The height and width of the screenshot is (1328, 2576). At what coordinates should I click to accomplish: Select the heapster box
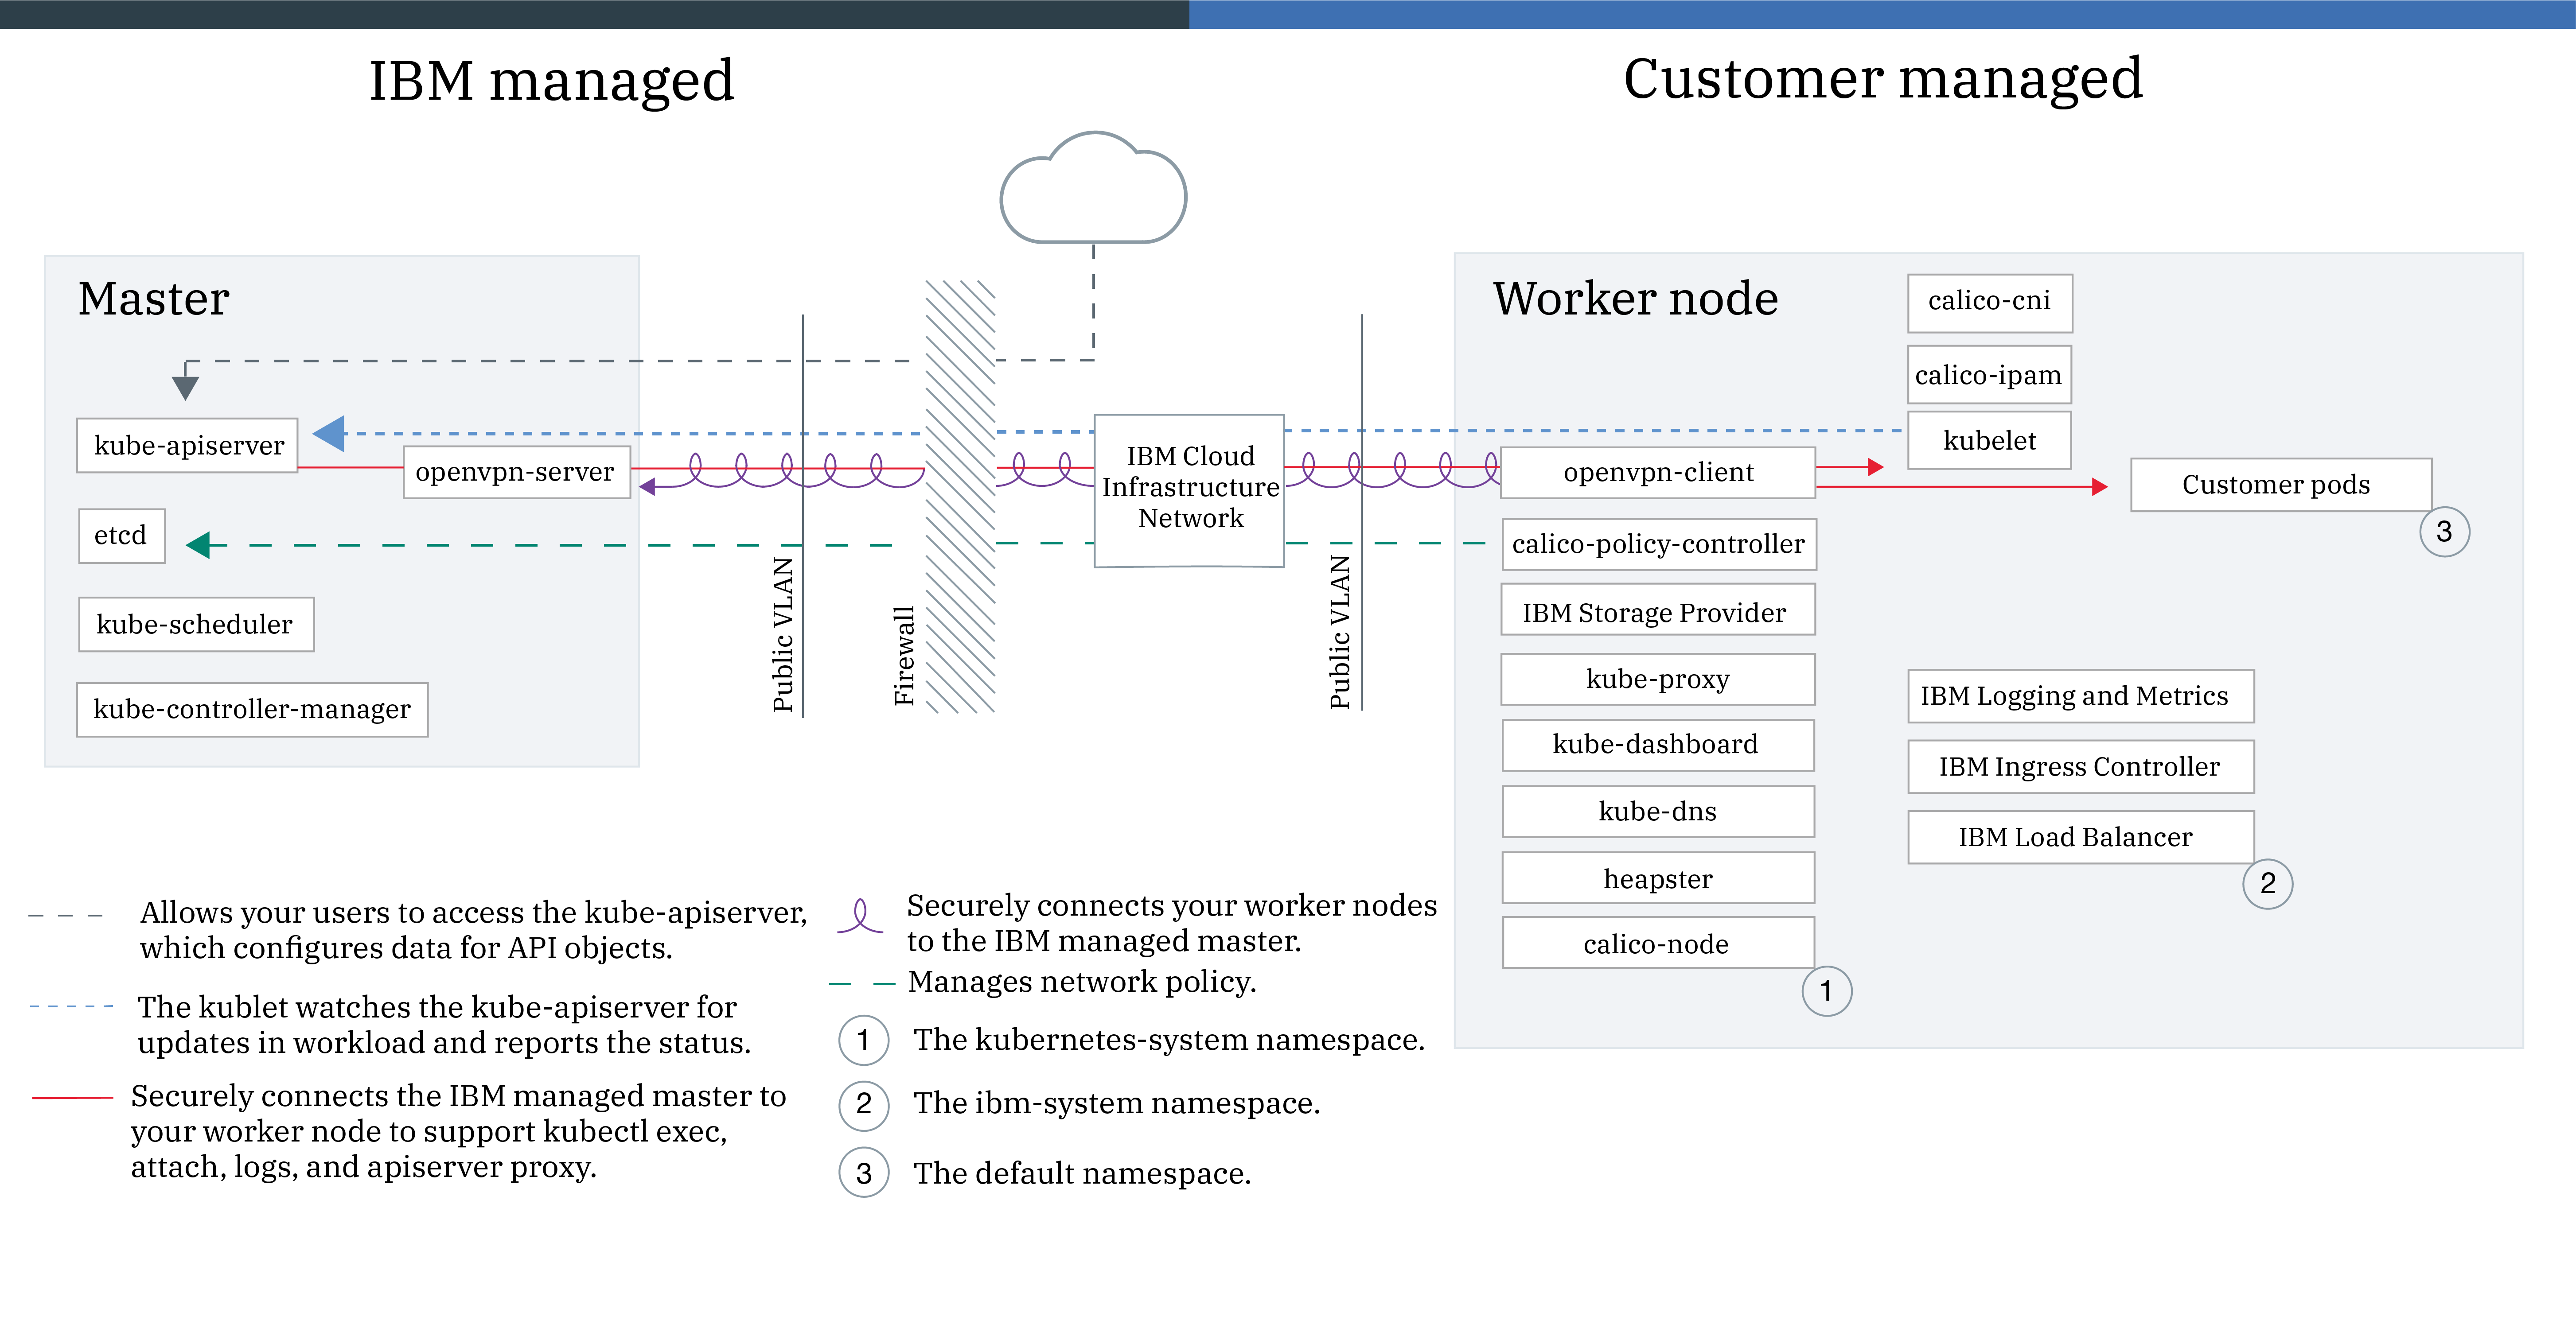(x=1658, y=878)
